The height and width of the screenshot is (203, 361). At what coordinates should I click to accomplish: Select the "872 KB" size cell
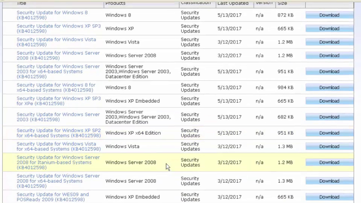click(x=285, y=15)
